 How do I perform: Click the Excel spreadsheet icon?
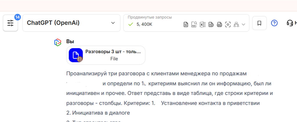pos(202,24)
